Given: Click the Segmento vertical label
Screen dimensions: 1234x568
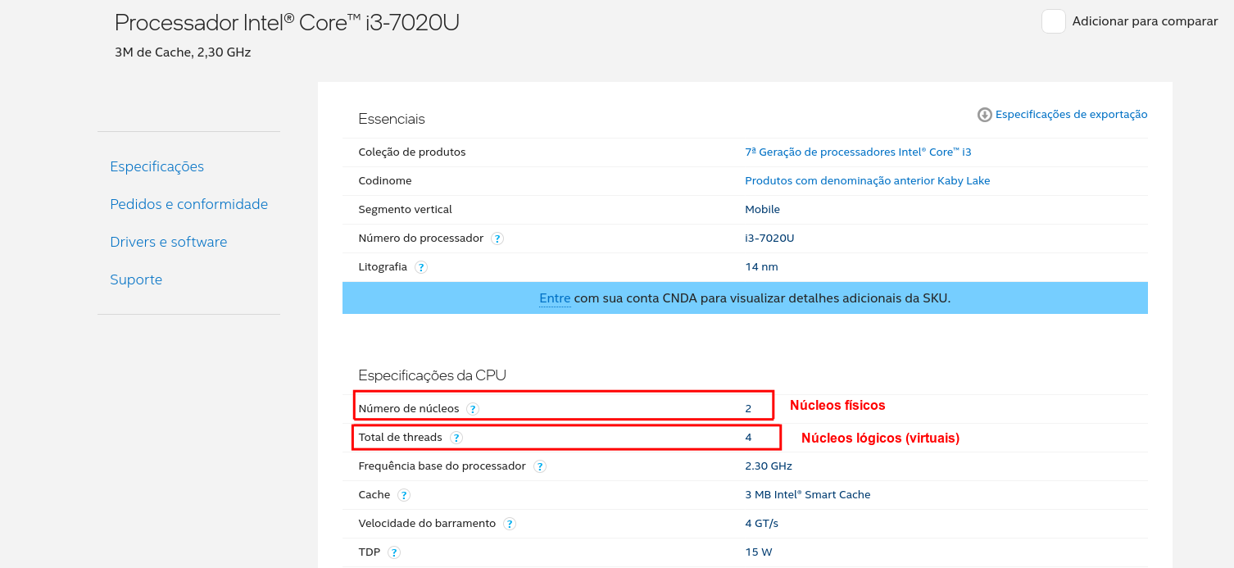Looking at the screenshot, I should tap(406, 210).
